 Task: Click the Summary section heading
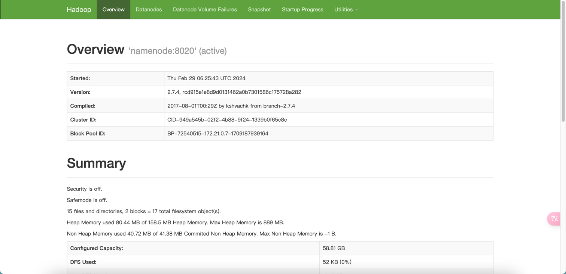coord(96,163)
